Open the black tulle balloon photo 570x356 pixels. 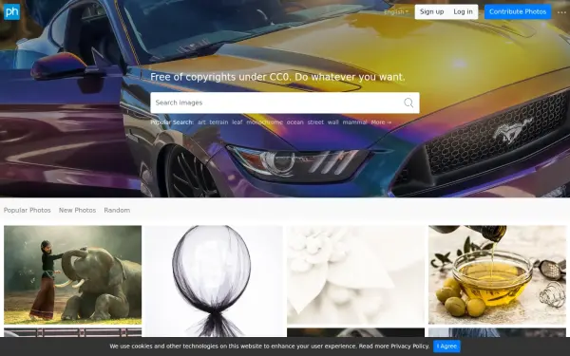pos(214,281)
